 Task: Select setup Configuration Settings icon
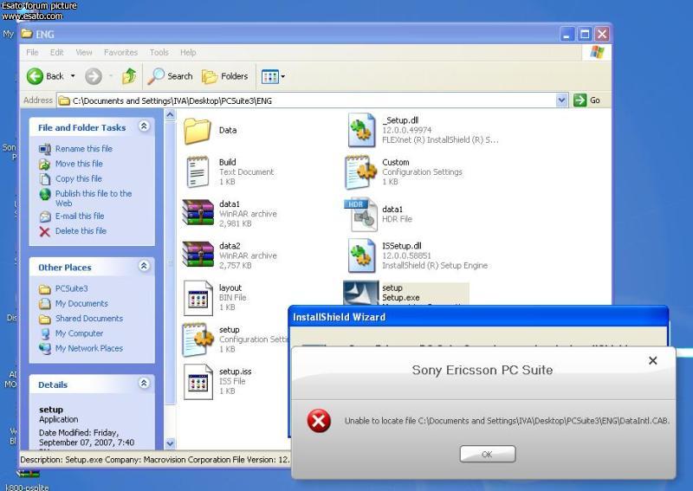point(198,339)
